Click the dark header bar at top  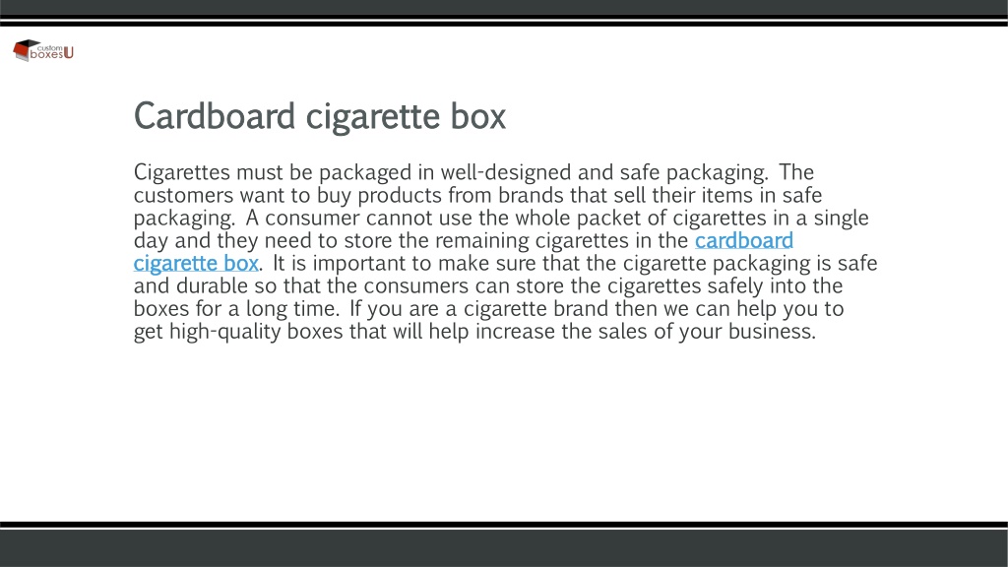click(504, 8)
